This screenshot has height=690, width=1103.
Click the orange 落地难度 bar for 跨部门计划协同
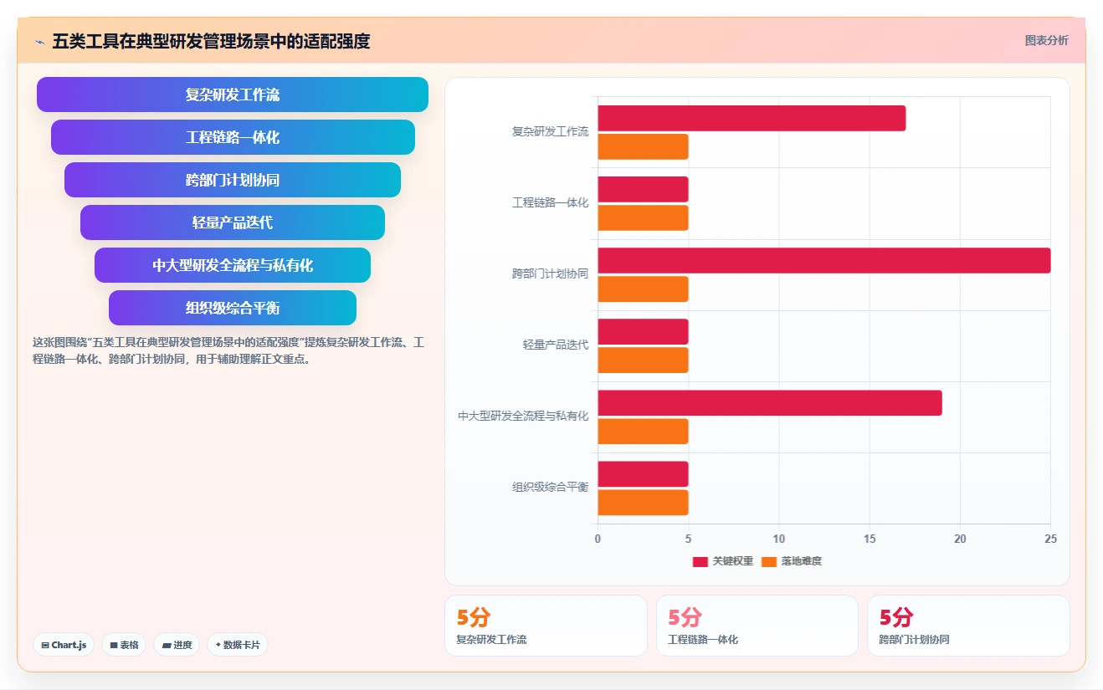[643, 289]
